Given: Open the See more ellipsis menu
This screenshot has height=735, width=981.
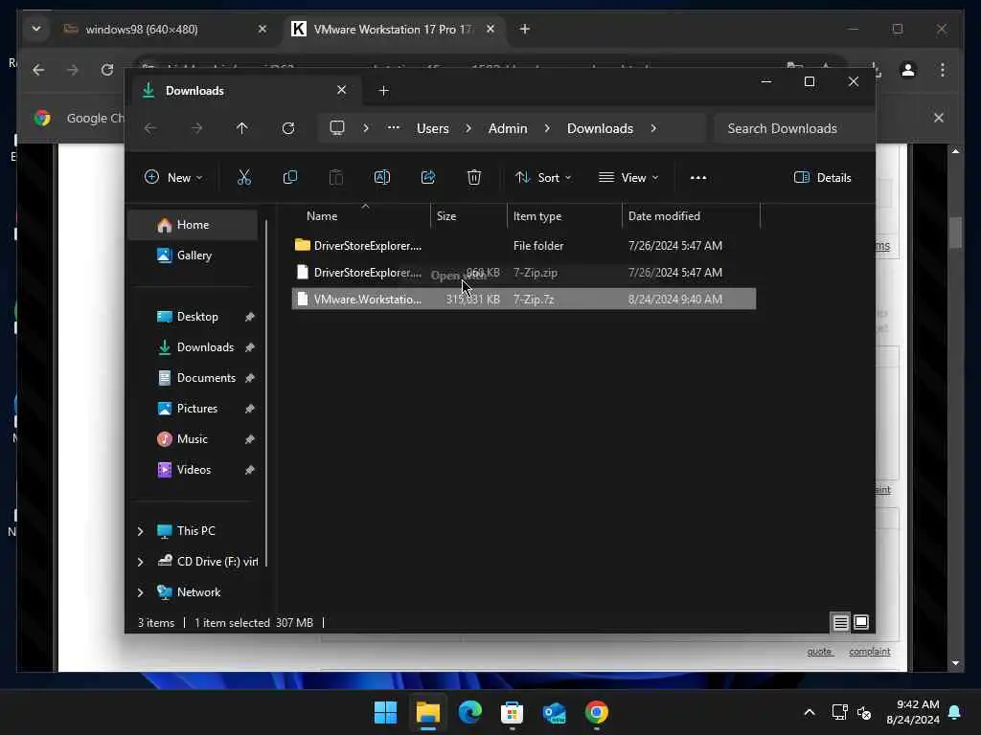Looking at the screenshot, I should (698, 177).
